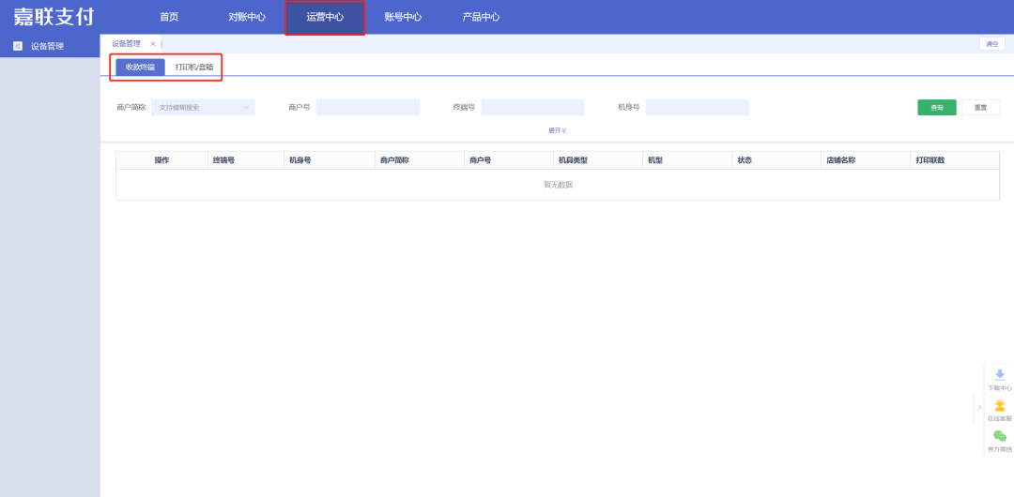Click the green 查询 button
This screenshot has width=1014, height=497.
click(936, 107)
